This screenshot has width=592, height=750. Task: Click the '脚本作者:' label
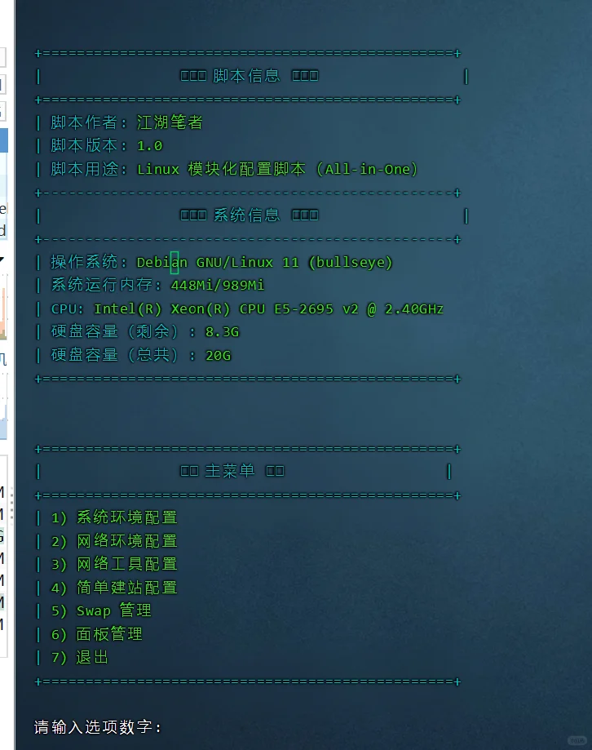(89, 122)
